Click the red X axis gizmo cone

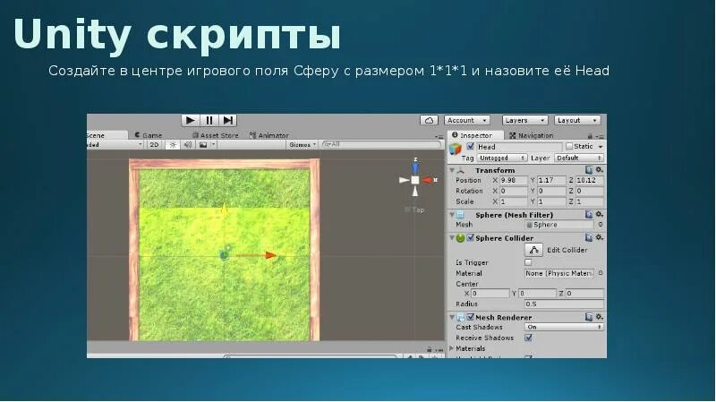[x=428, y=180]
